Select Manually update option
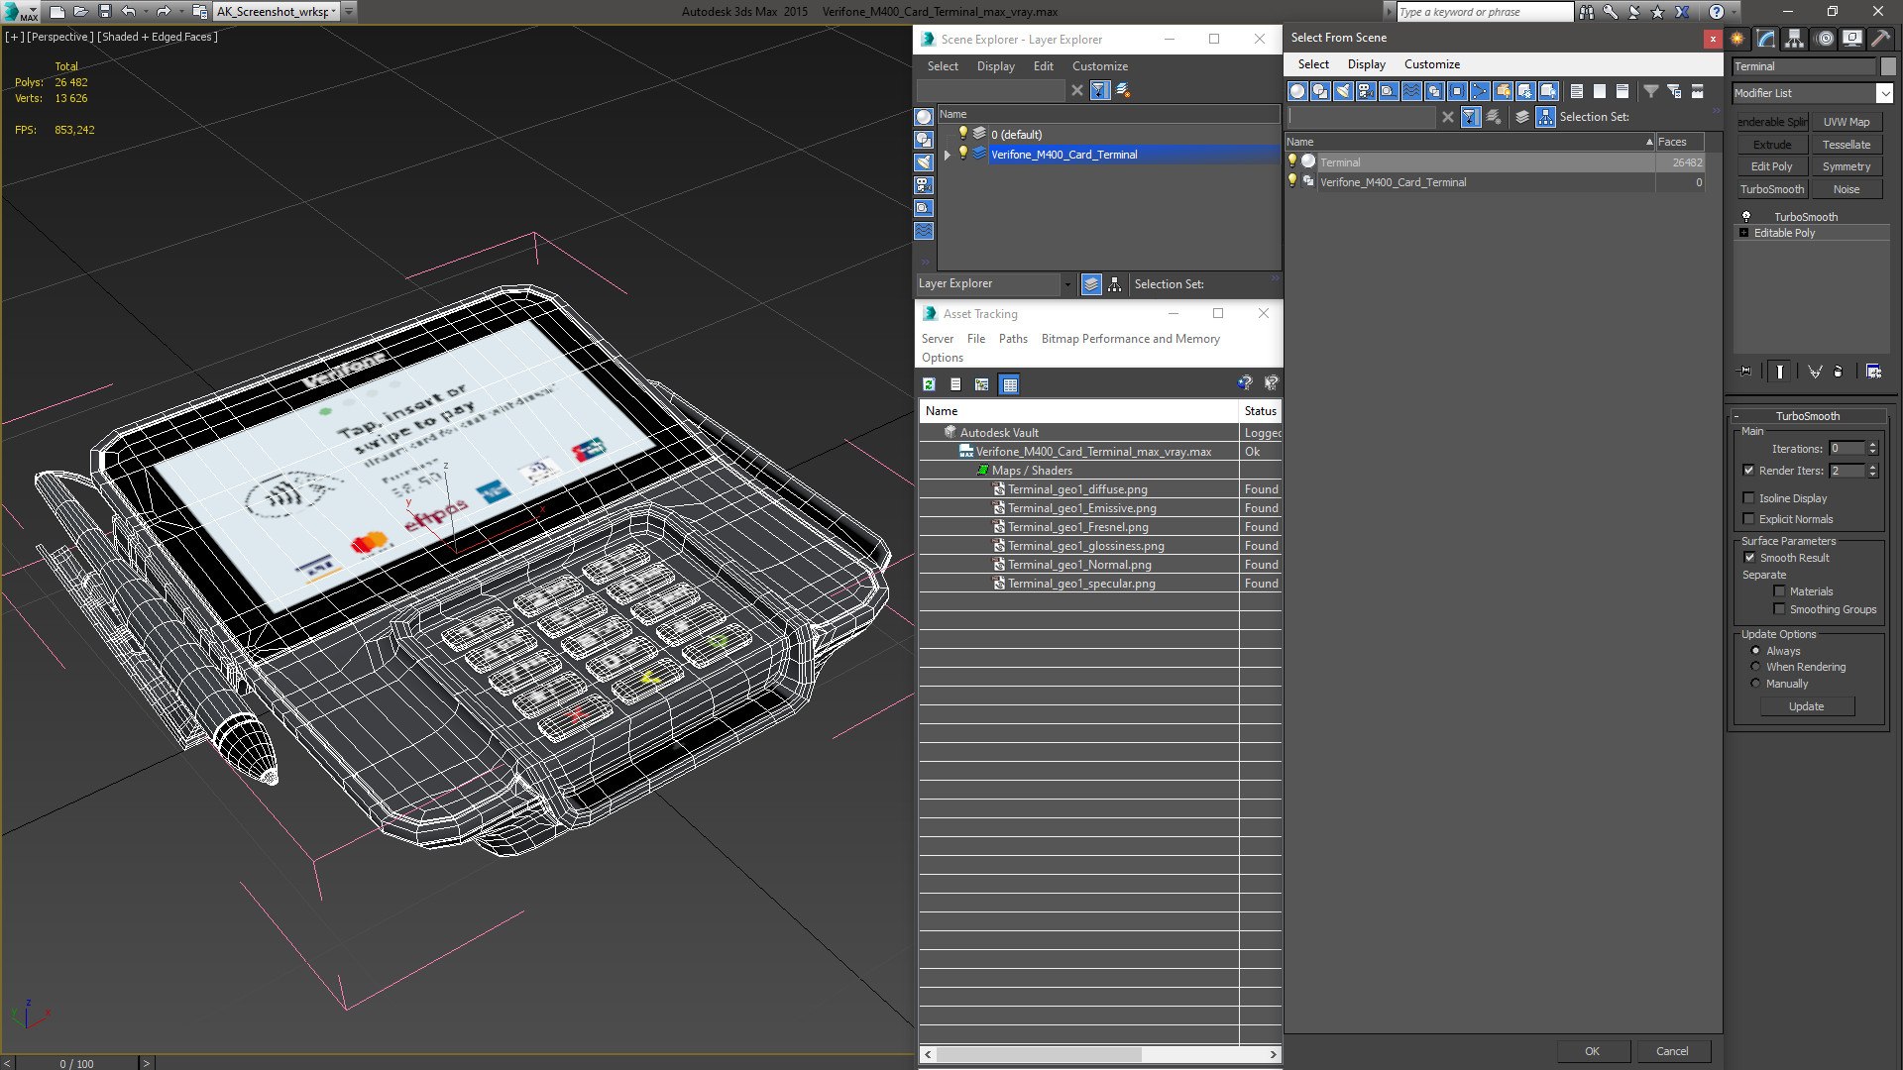1903x1070 pixels. click(1755, 684)
